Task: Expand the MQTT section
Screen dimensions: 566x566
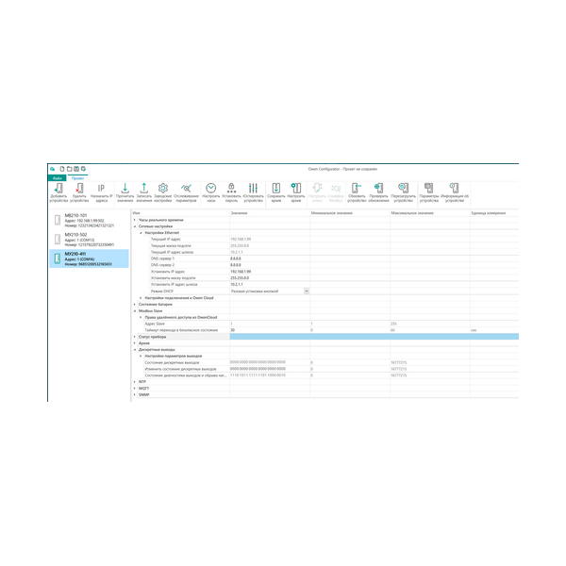Action: [135, 388]
